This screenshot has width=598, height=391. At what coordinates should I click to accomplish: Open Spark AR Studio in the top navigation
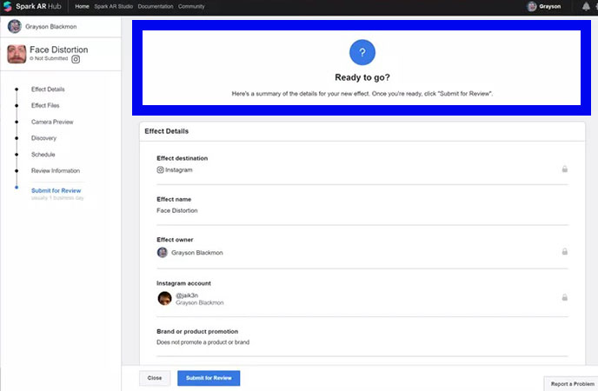(114, 6)
